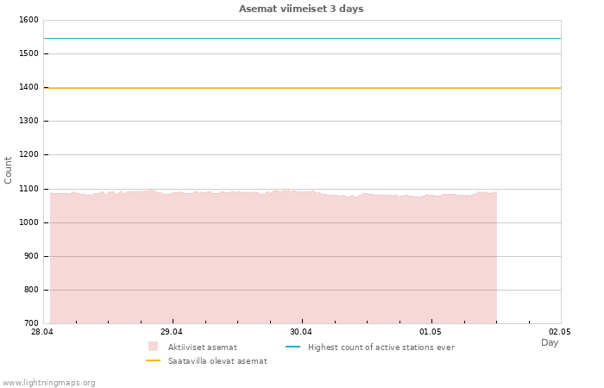Click the blue 'Highest count' legend line
This screenshot has height=388, width=604.
[293, 347]
